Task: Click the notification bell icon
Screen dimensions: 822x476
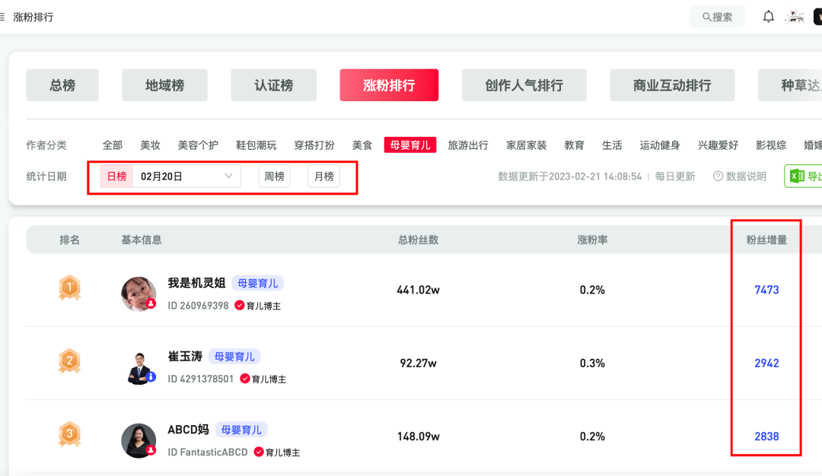Action: (769, 17)
